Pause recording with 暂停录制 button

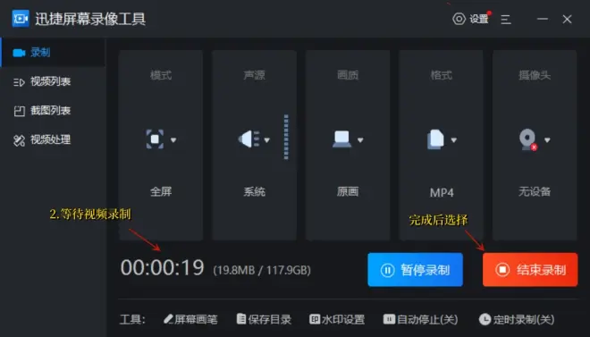click(415, 270)
